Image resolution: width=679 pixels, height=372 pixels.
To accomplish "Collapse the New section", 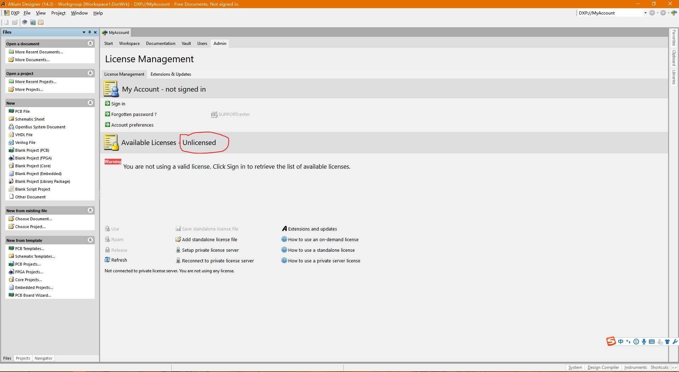I will pyautogui.click(x=90, y=103).
